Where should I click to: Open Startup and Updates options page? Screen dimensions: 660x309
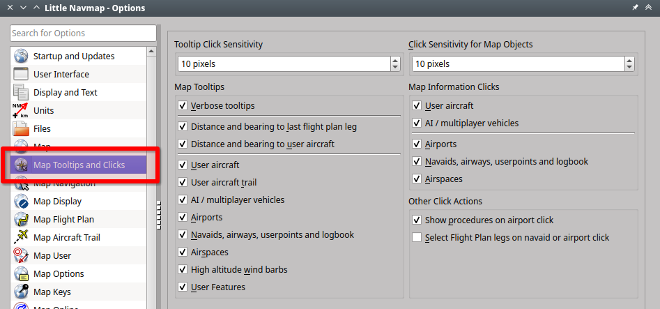(x=79, y=56)
